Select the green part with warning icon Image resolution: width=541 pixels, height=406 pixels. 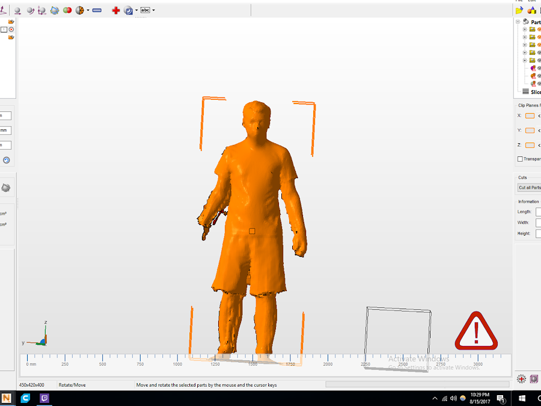pos(533,84)
